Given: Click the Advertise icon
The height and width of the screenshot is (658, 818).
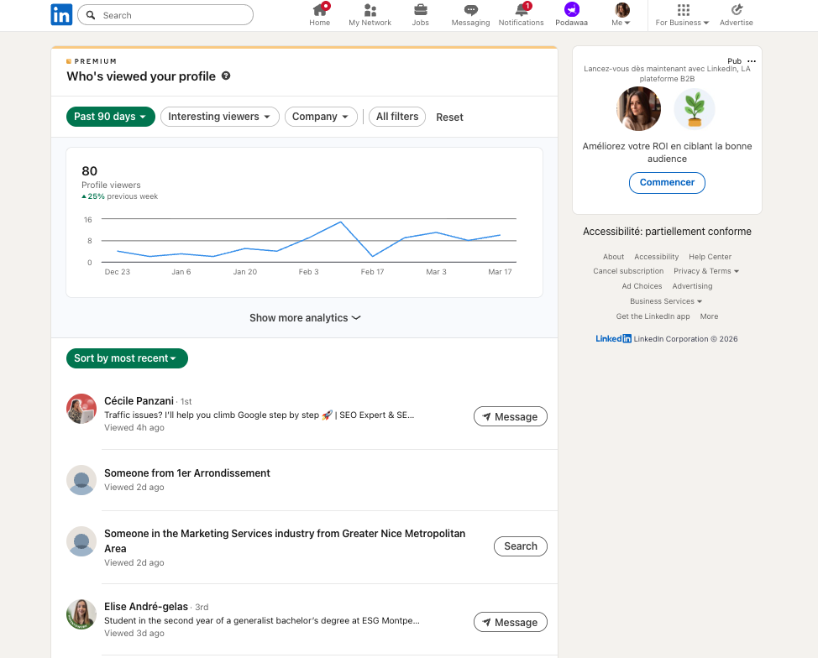Looking at the screenshot, I should click(737, 10).
